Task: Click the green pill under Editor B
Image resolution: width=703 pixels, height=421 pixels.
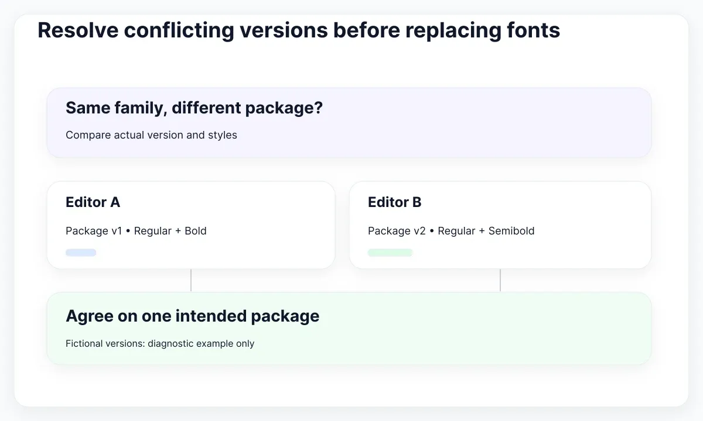Action: pyautogui.click(x=390, y=253)
